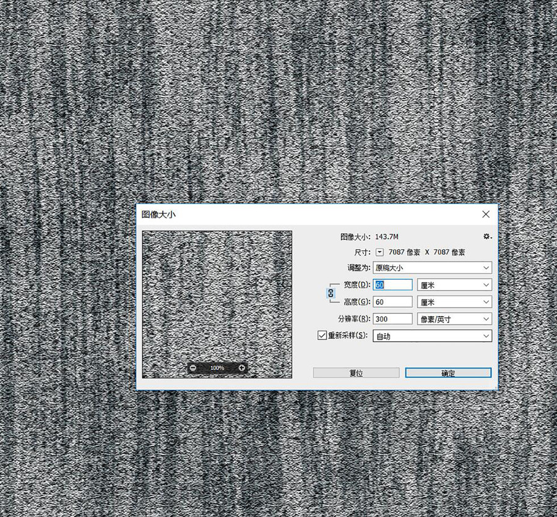Image resolution: width=557 pixels, height=517 pixels.
Task: Open the 重新采样 method dropdown
Action: click(433, 336)
